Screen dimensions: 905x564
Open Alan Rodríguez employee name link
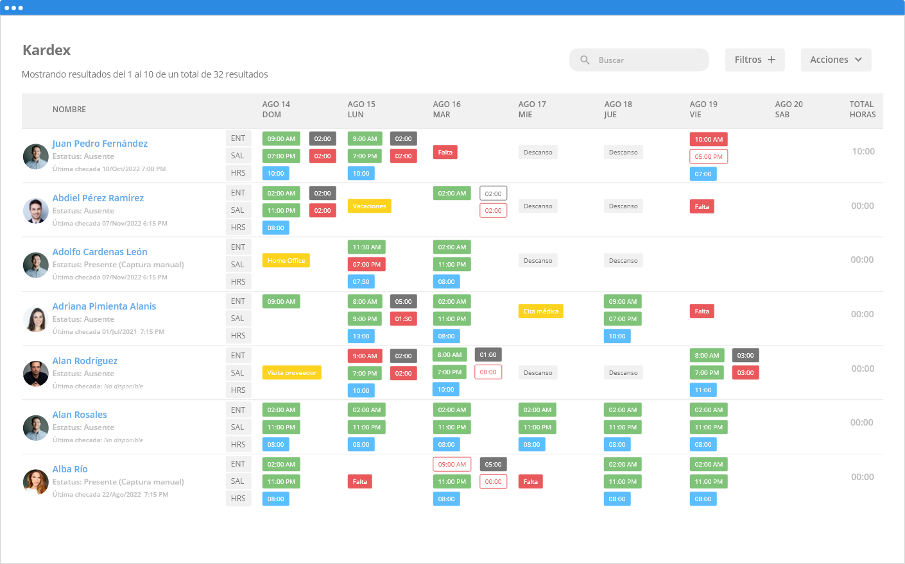pos(85,361)
